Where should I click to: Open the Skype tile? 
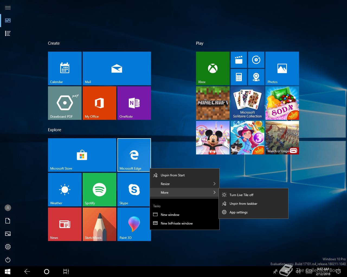coord(134,190)
